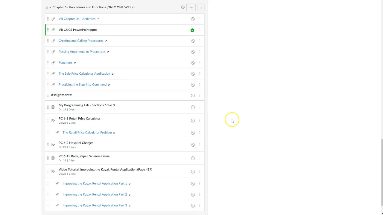Collapse the Chapter 6 module with the arrow
Viewport: 383px width, 215px height.
pos(50,7)
